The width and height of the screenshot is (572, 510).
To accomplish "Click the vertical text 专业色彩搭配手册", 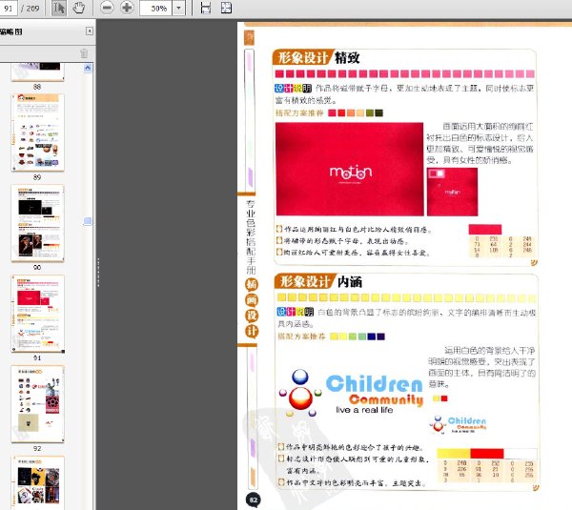I will (x=251, y=237).
